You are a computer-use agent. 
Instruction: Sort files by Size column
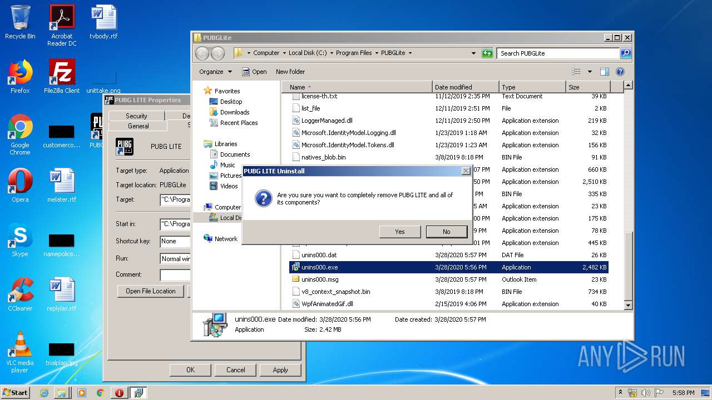coord(588,87)
